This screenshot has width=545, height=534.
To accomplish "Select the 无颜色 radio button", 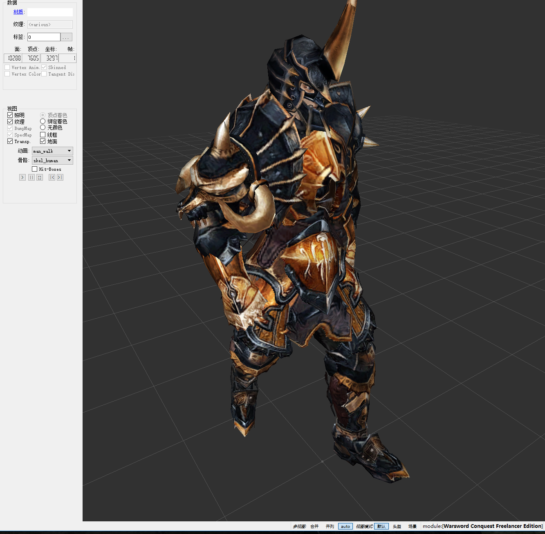I will tap(43, 127).
